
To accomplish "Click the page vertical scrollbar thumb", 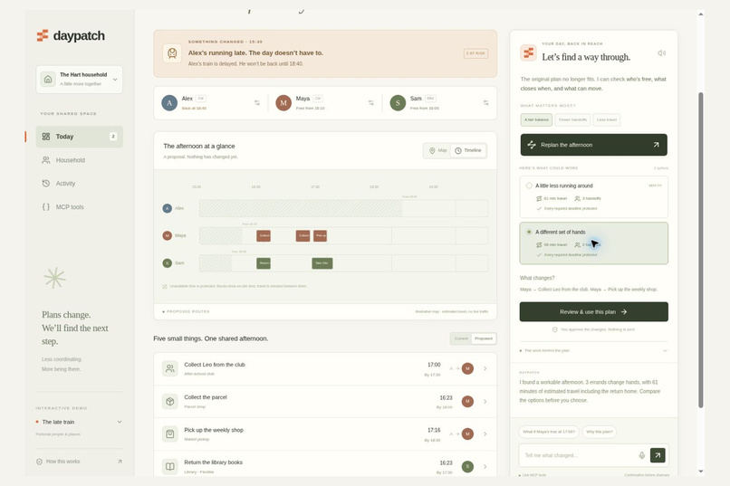I will 701,250.
